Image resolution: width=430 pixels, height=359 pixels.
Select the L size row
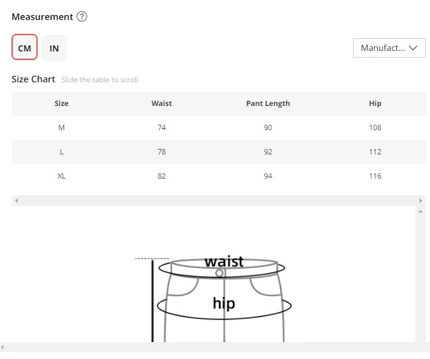click(x=218, y=152)
